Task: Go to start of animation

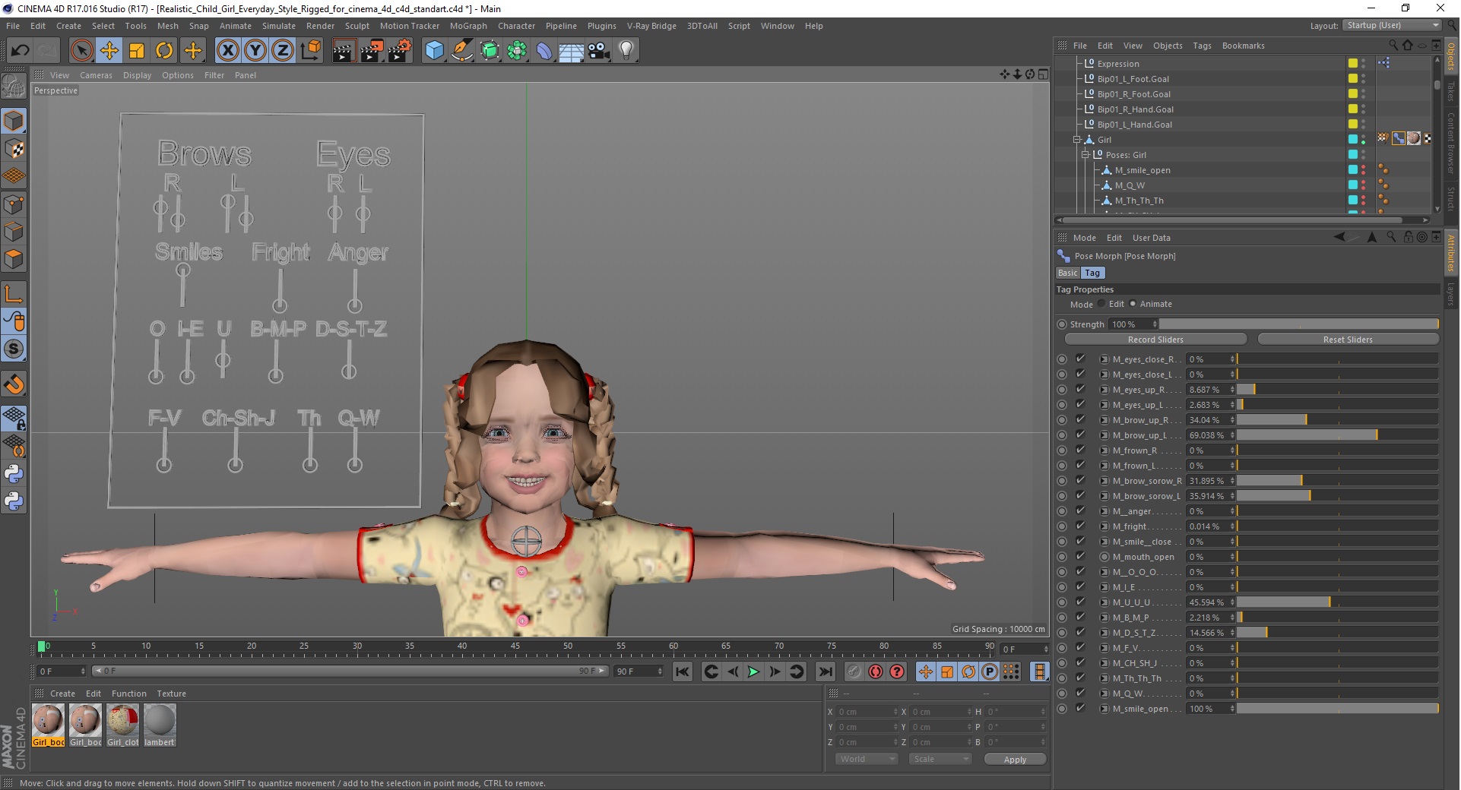Action: [x=683, y=671]
